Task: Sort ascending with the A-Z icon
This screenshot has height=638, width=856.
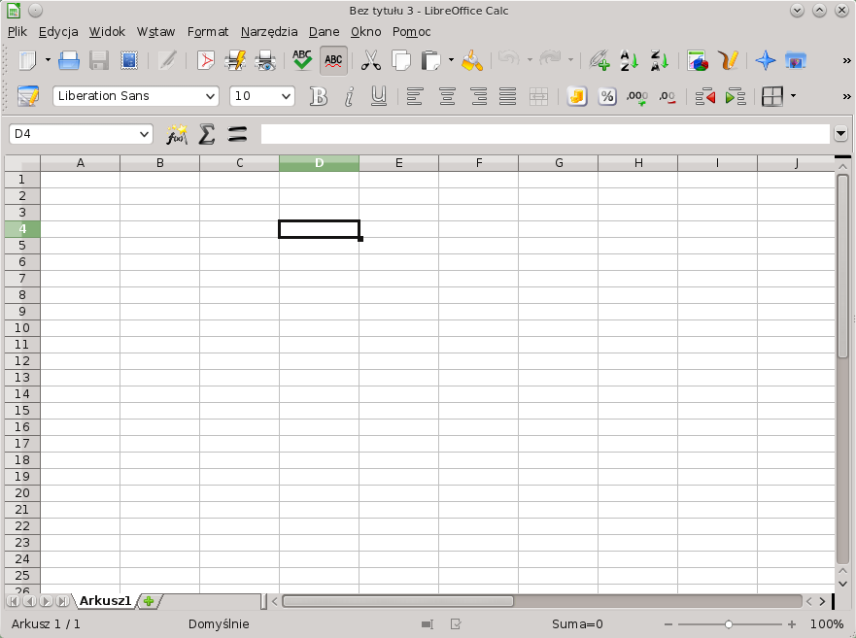Action: [629, 61]
